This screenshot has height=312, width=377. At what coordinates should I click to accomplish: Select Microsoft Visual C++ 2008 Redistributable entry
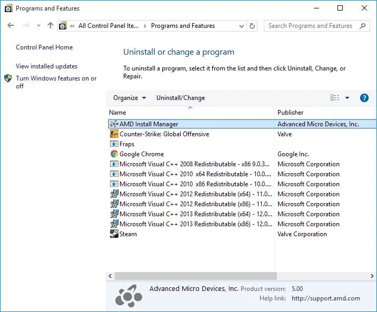point(194,164)
